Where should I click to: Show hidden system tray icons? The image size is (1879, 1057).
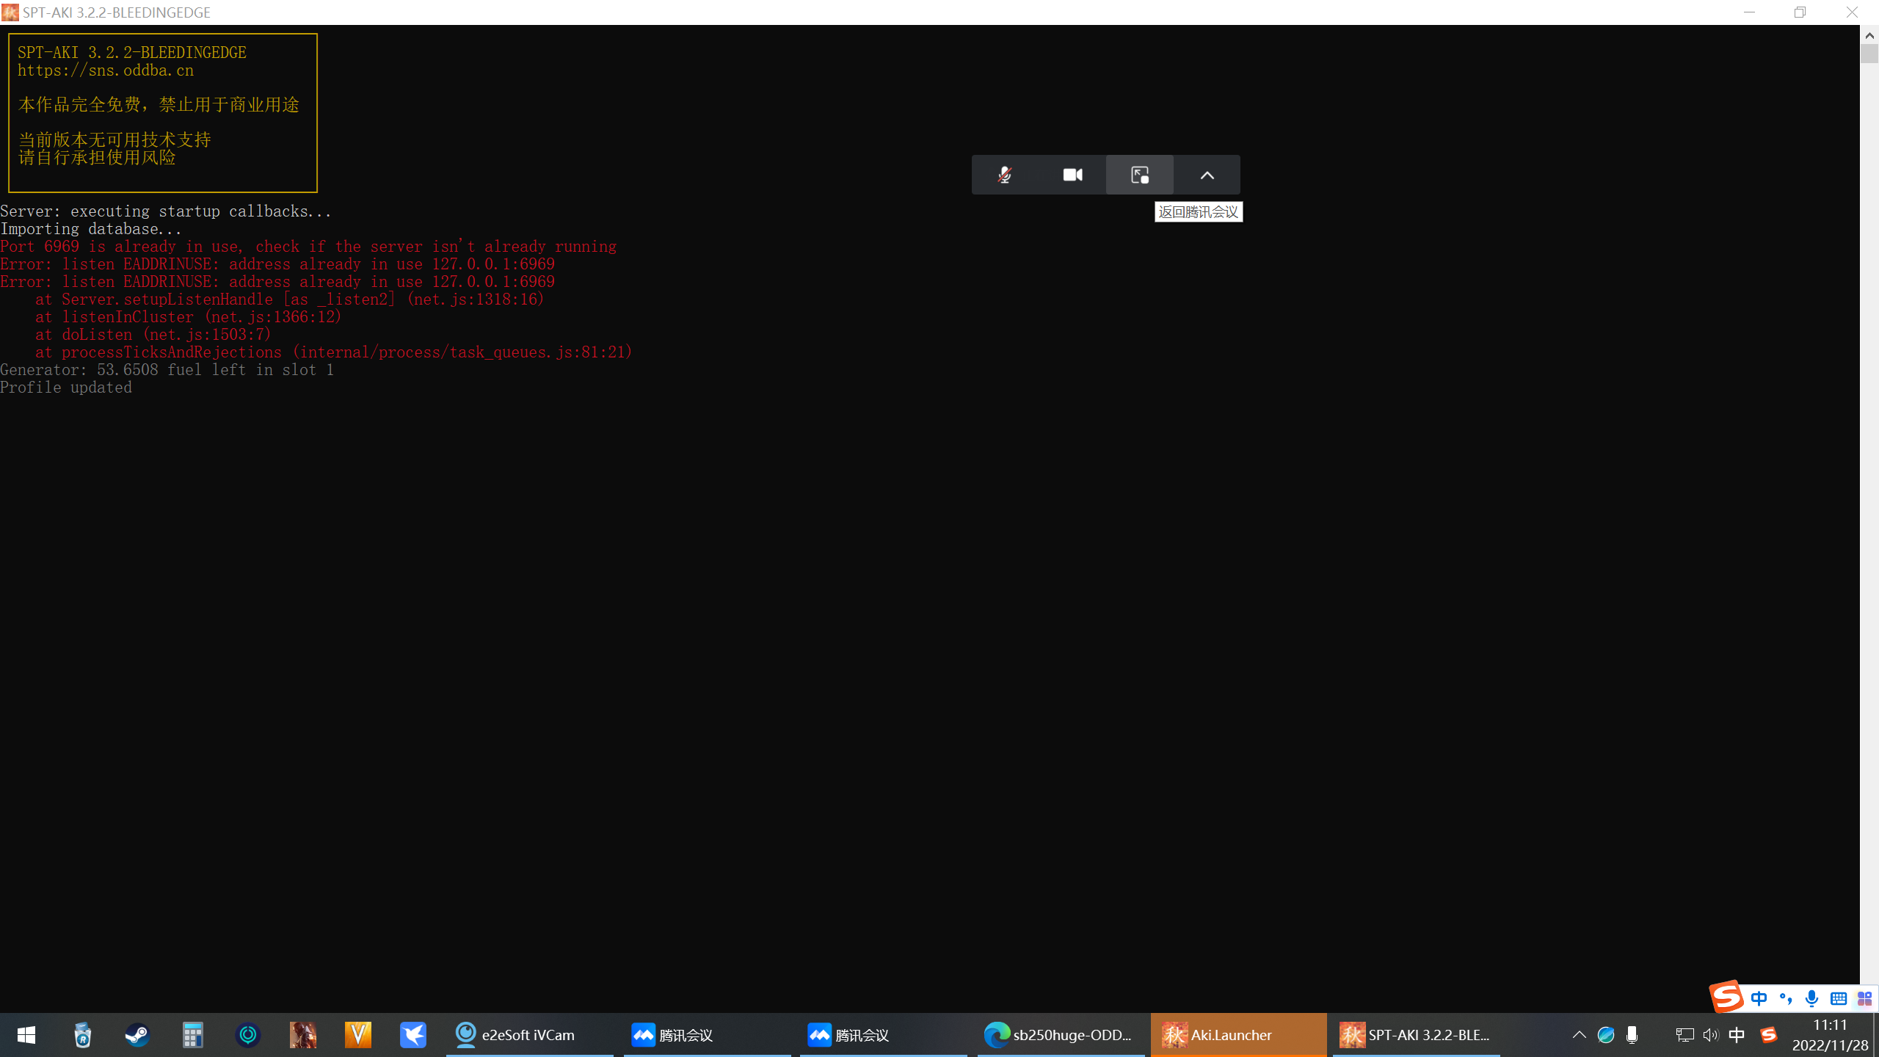click(1579, 1035)
